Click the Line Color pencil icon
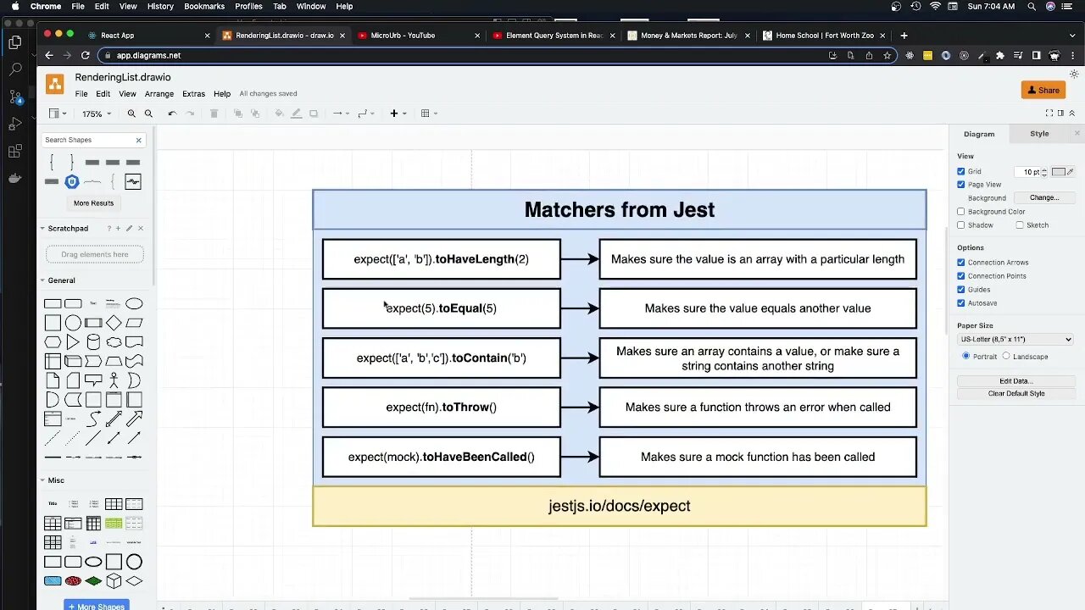This screenshot has height=610, width=1085. click(x=296, y=114)
